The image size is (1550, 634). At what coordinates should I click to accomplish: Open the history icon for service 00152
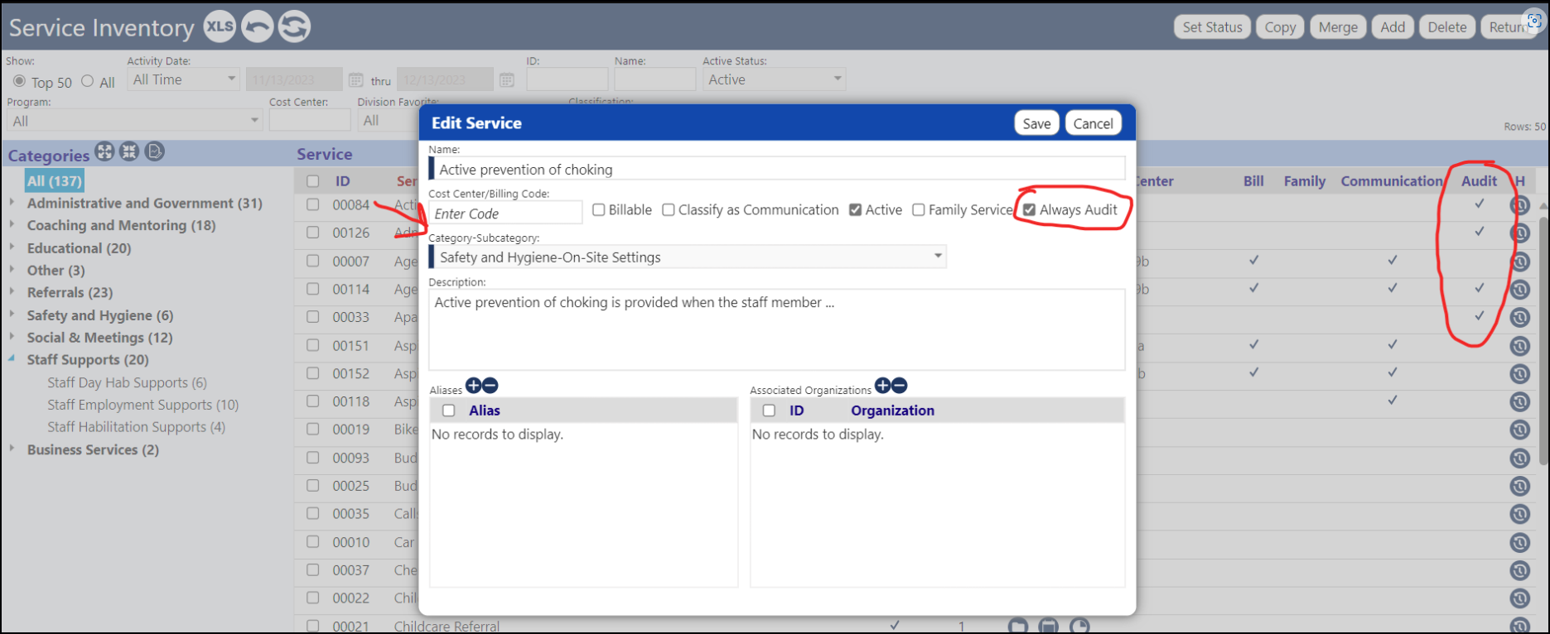coord(1519,373)
